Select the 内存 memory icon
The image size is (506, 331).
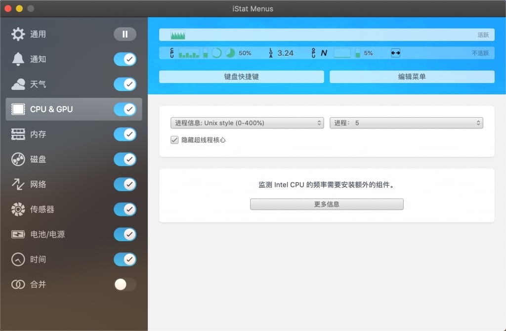[18, 134]
